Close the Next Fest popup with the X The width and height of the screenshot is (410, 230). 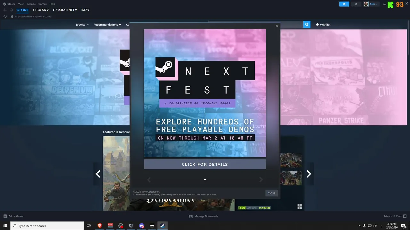277,26
